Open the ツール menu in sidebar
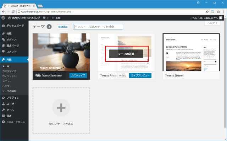Screen dimensions: 227x141 click(14, 110)
